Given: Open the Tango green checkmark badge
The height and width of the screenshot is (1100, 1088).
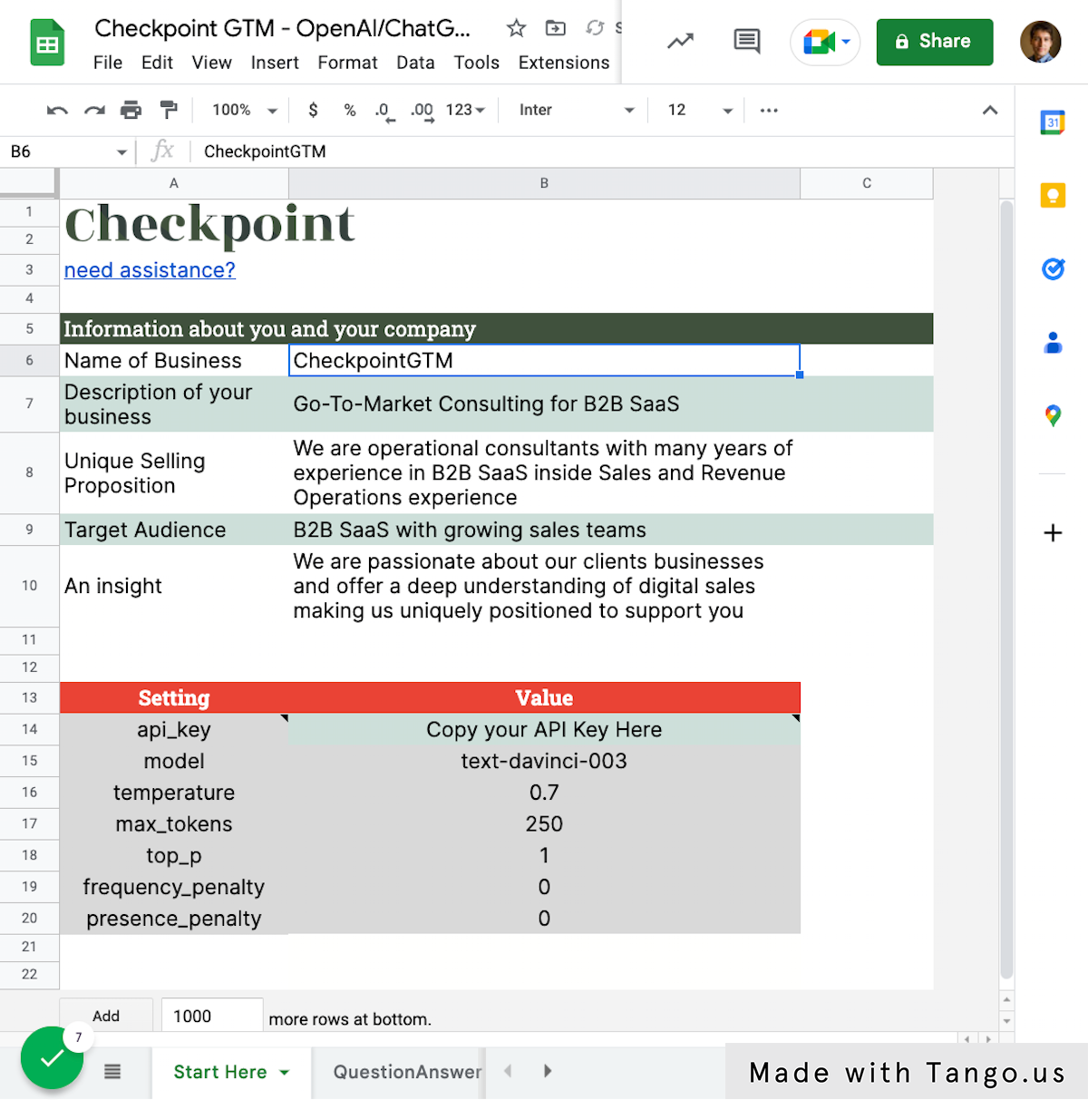Looking at the screenshot, I should pyautogui.click(x=53, y=1057).
